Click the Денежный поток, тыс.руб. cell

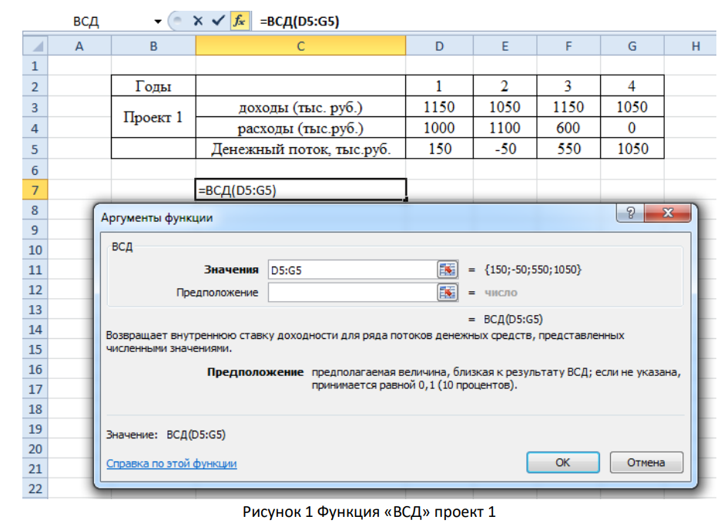300,149
